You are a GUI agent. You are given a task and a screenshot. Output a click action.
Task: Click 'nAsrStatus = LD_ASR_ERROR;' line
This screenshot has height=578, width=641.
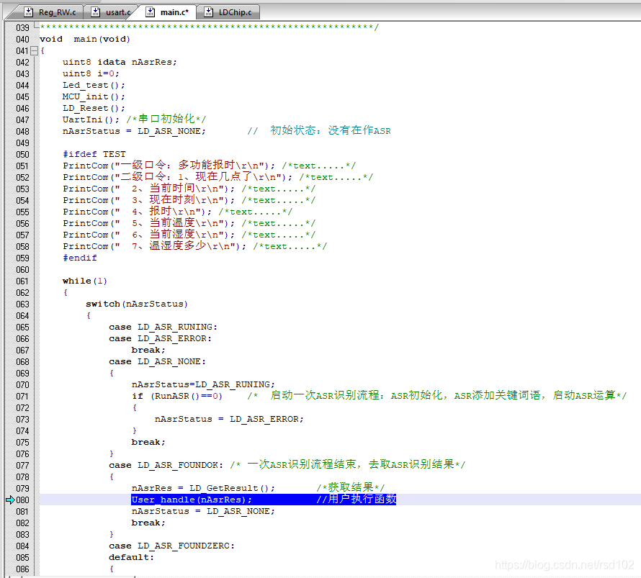click(x=229, y=419)
